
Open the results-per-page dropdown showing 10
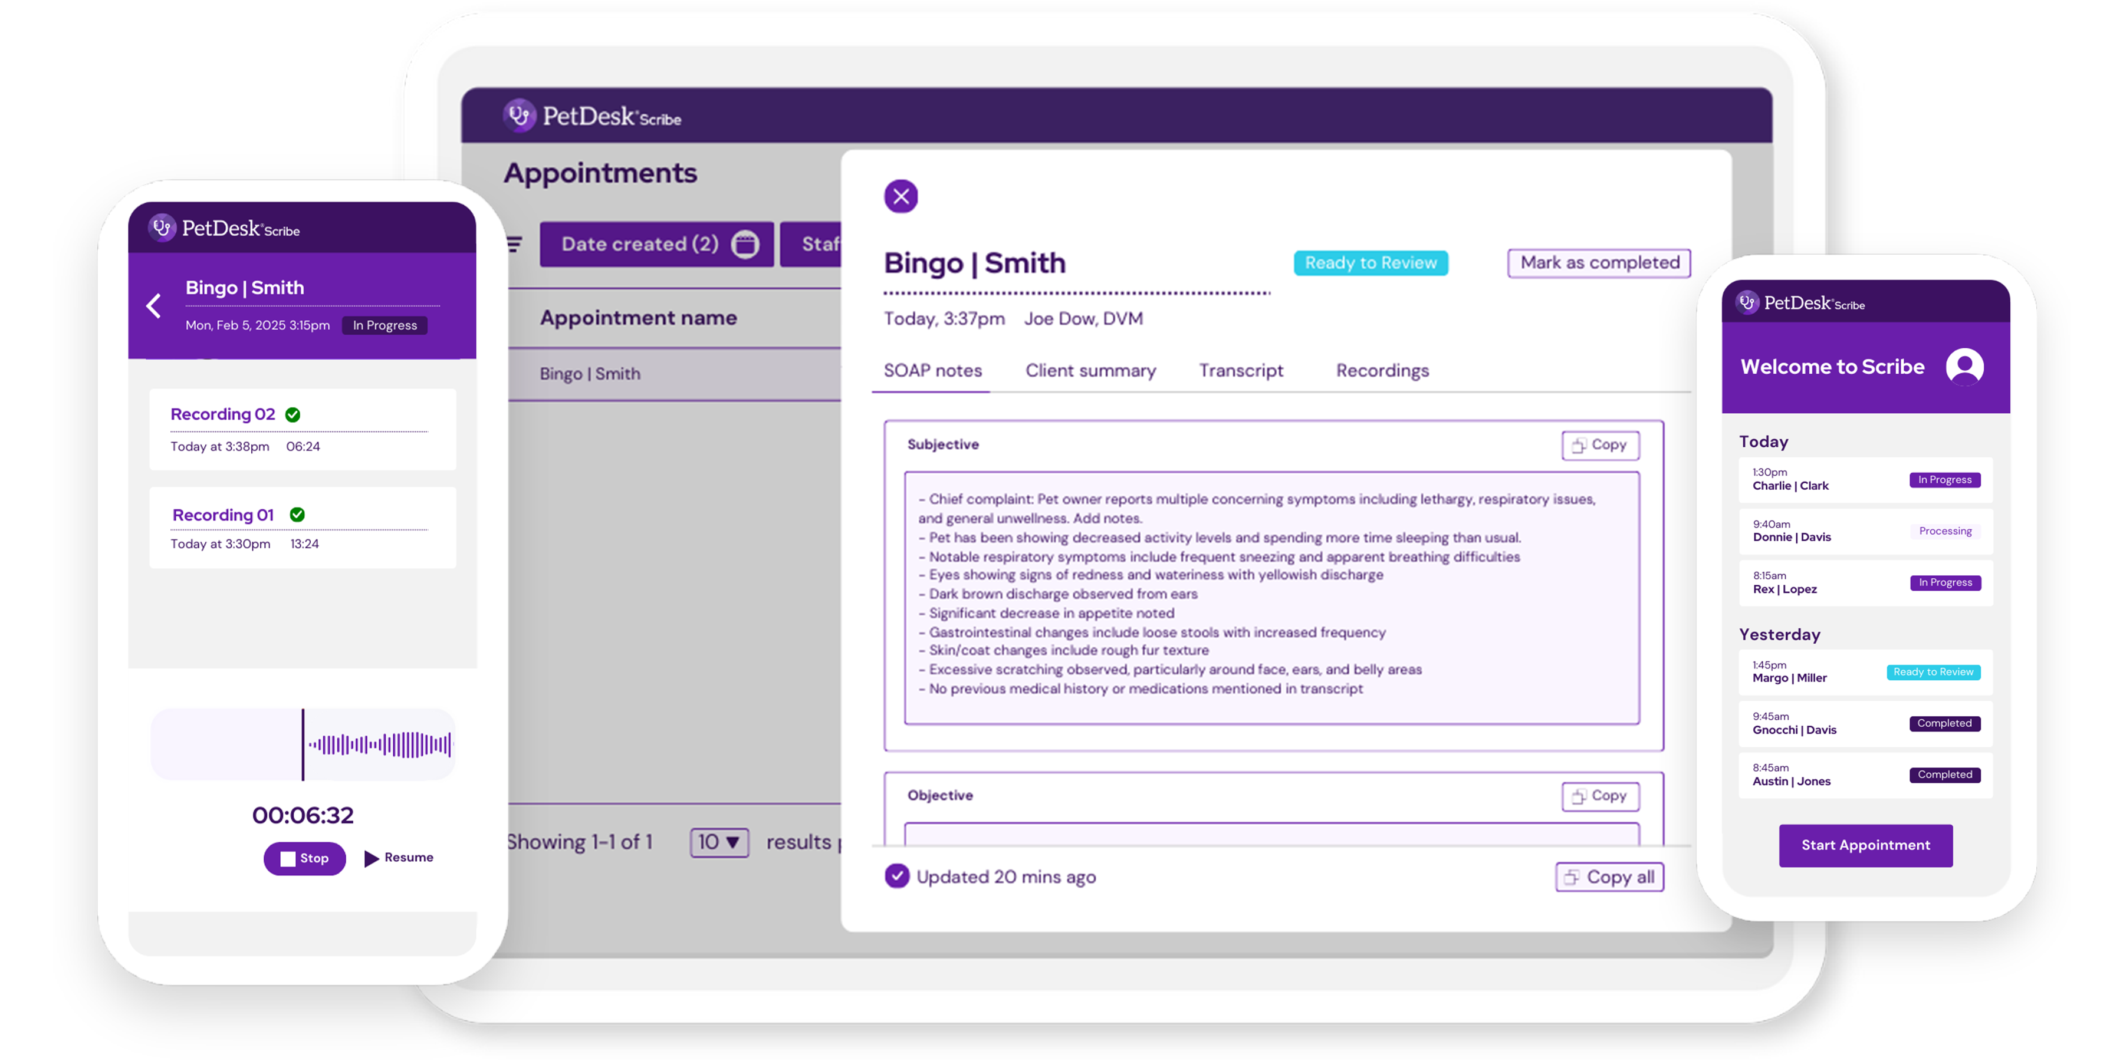pos(719,842)
